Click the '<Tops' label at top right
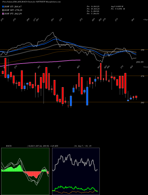This screenshot has height=195, width=148. click(x=145, y=20)
